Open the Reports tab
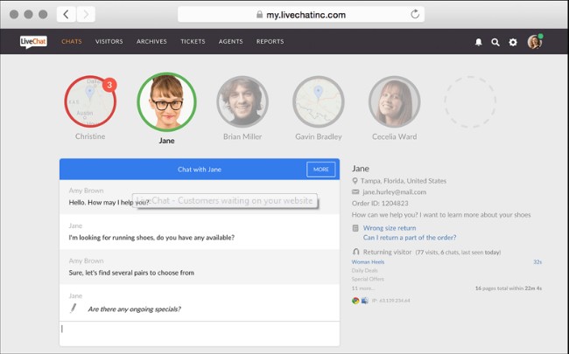The image size is (569, 354). point(270,41)
